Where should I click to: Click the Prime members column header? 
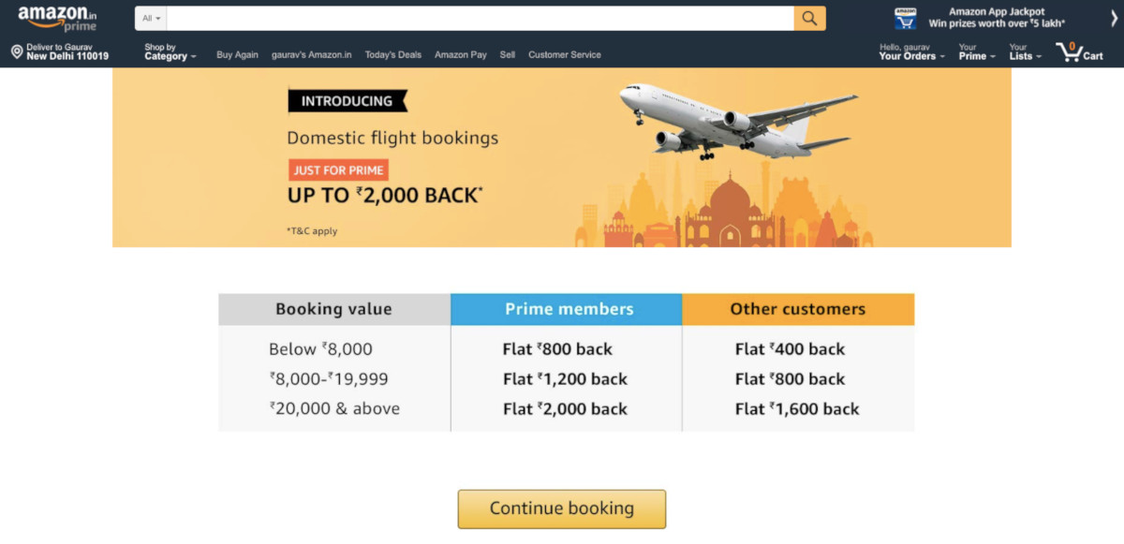click(566, 309)
